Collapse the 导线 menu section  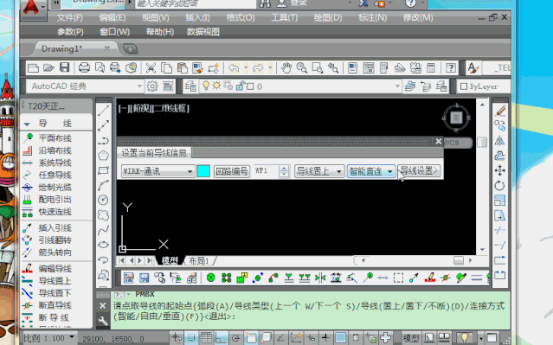coord(27,124)
